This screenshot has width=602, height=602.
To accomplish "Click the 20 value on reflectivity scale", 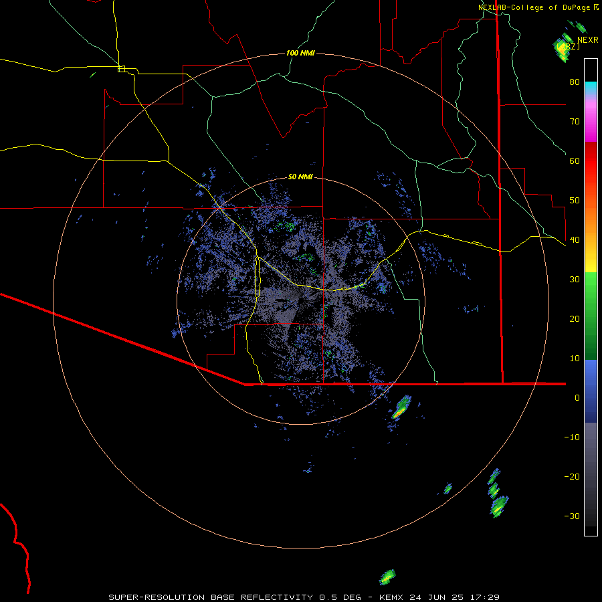I will [x=575, y=318].
